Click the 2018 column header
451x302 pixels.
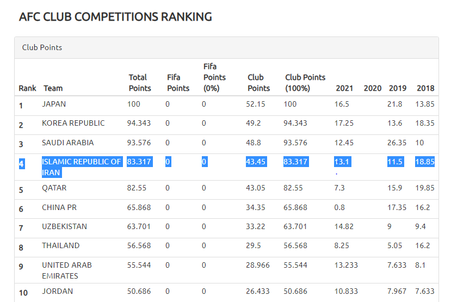point(425,88)
